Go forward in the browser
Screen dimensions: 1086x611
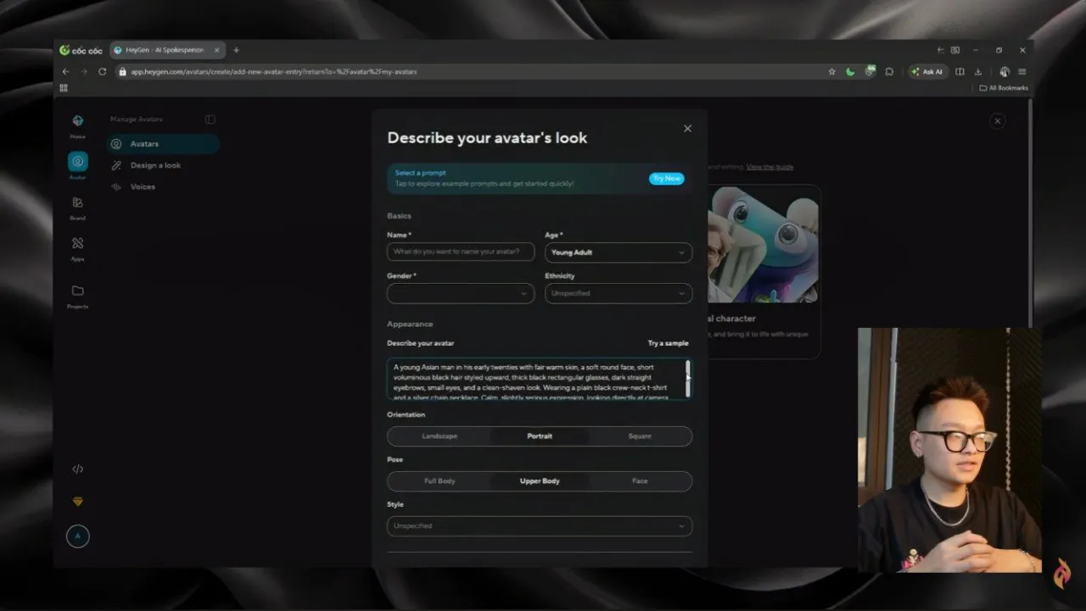83,72
